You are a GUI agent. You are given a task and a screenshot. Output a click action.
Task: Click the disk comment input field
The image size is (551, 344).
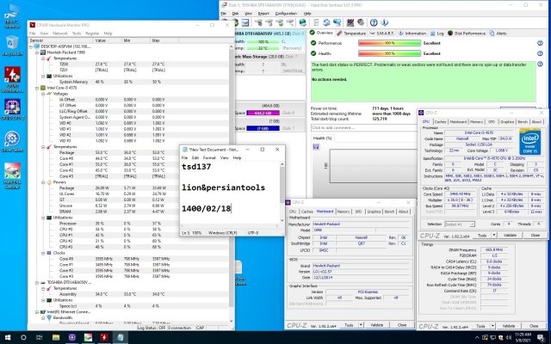click(359, 127)
